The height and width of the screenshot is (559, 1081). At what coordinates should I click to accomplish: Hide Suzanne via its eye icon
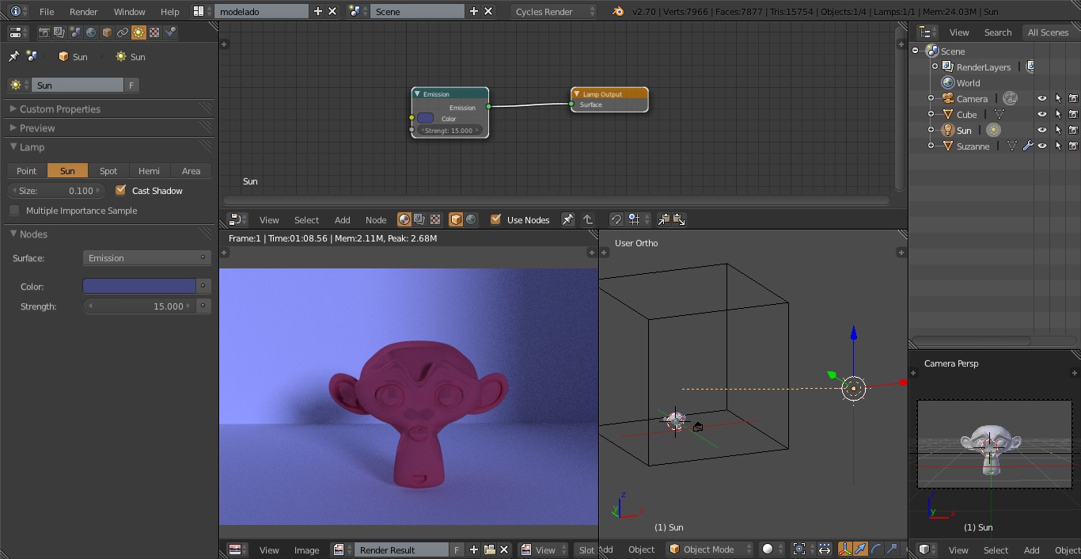(1042, 146)
